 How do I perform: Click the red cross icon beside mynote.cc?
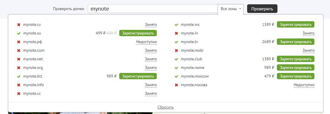(19, 94)
